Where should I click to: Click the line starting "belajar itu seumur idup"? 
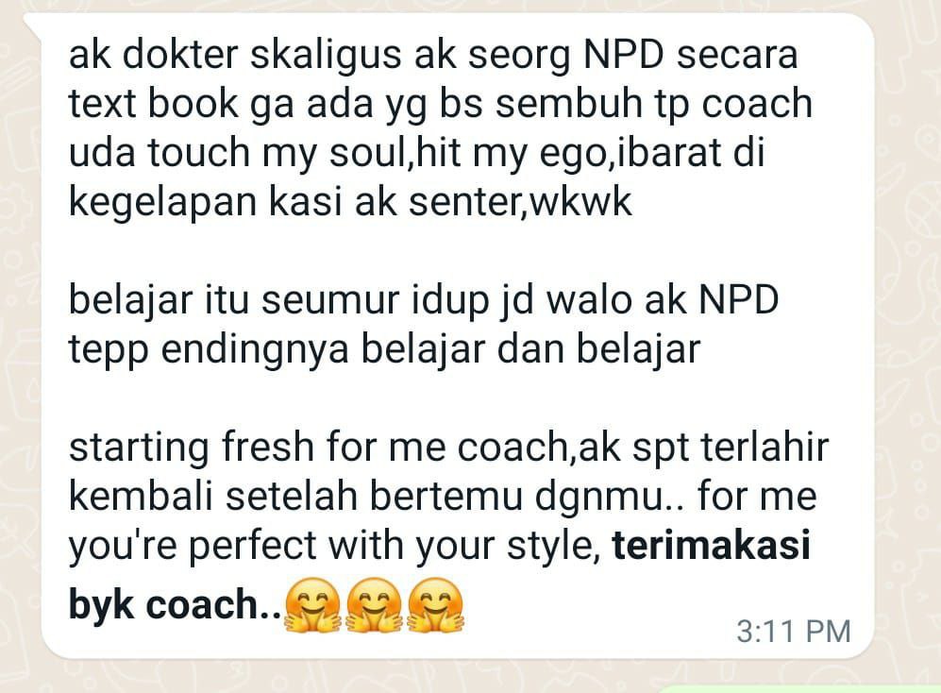[424, 299]
